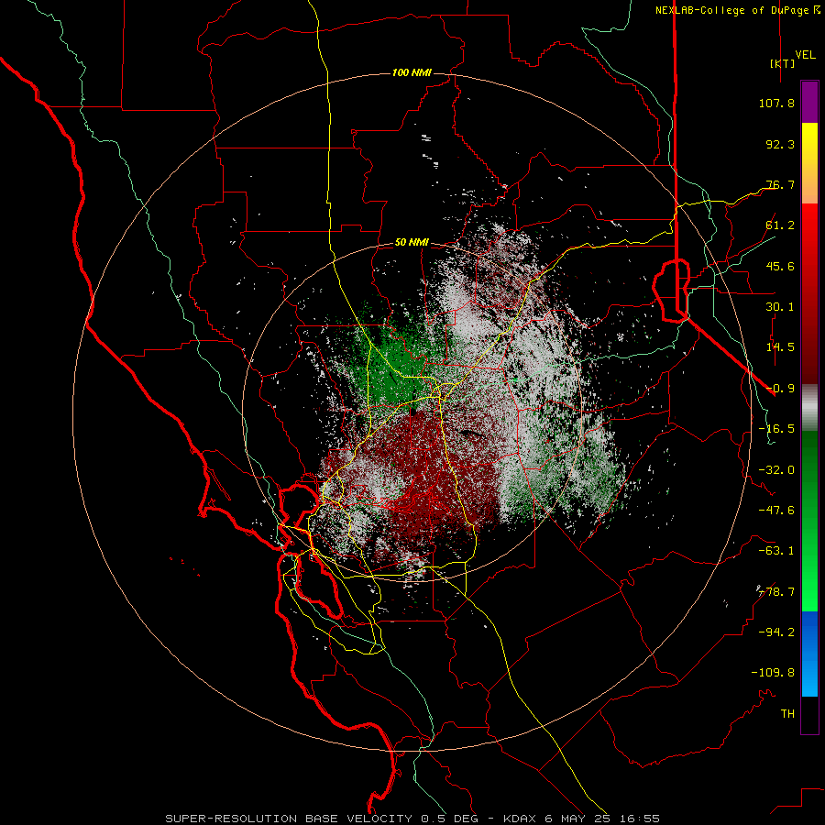Click the -0.9 velocity scale value
The height and width of the screenshot is (825, 825).
(780, 389)
